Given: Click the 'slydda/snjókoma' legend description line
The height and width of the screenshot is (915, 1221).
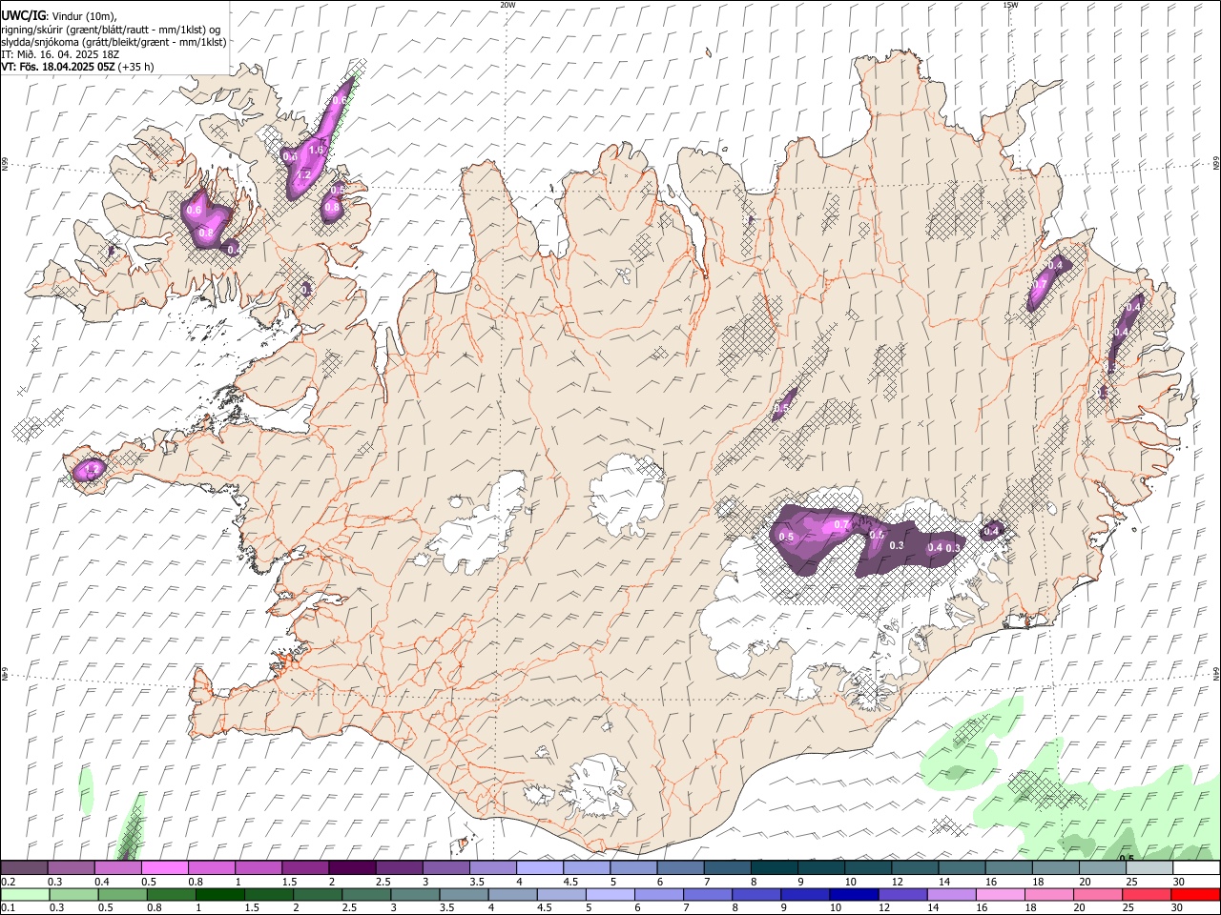Looking at the screenshot, I should [114, 42].
